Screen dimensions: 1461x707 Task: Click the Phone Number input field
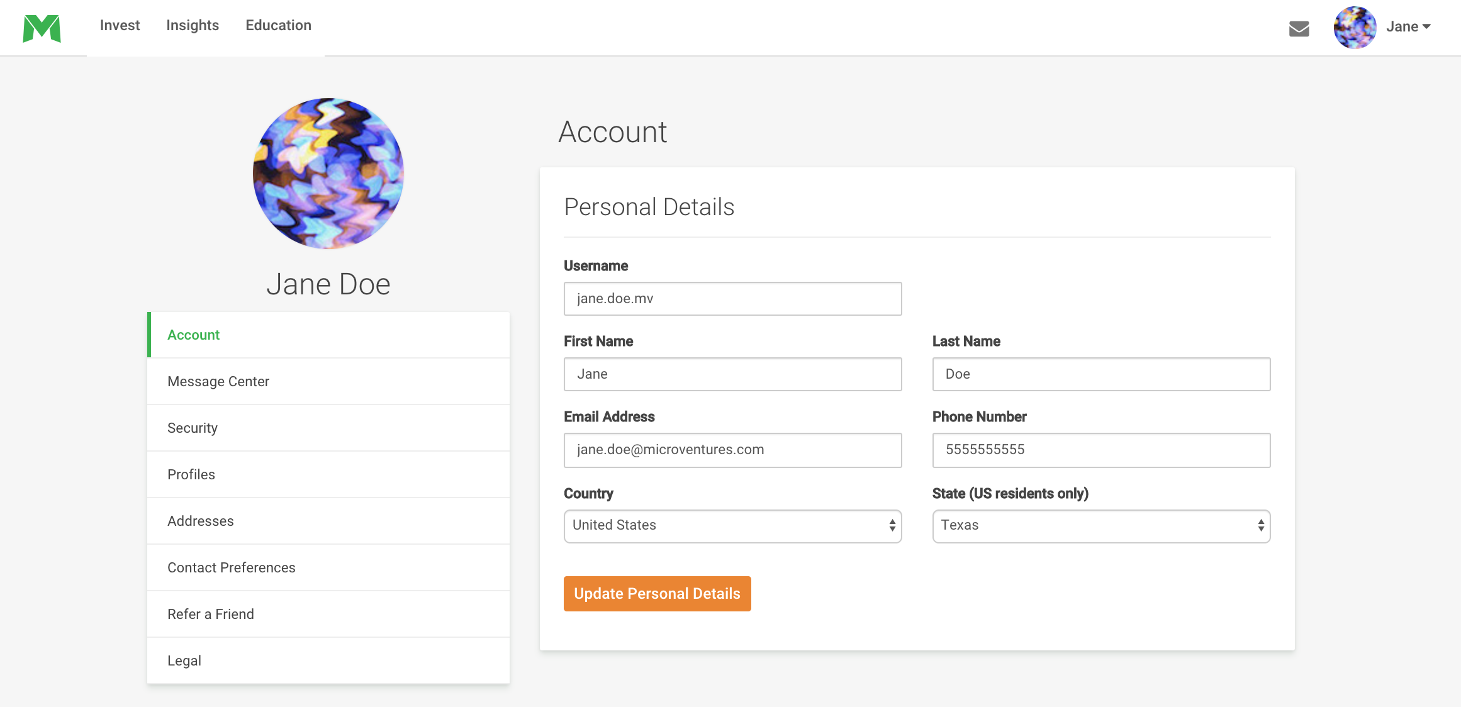click(x=1101, y=450)
